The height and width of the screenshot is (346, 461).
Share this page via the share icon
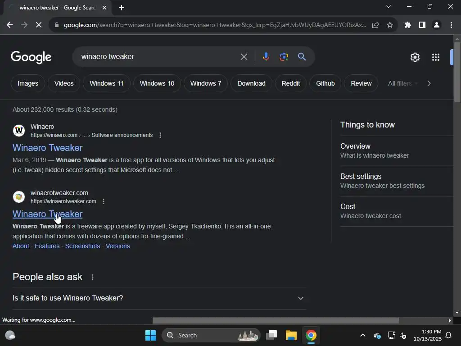tap(375, 25)
